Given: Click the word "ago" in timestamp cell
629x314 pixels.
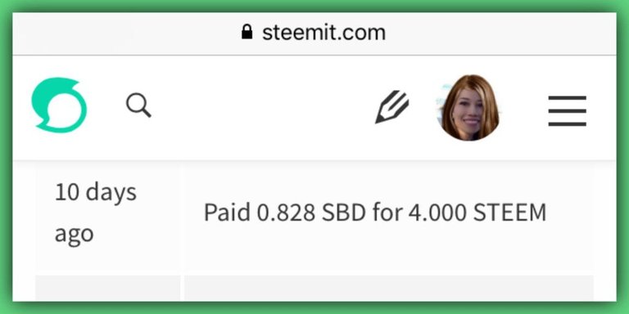Looking at the screenshot, I should click(74, 235).
